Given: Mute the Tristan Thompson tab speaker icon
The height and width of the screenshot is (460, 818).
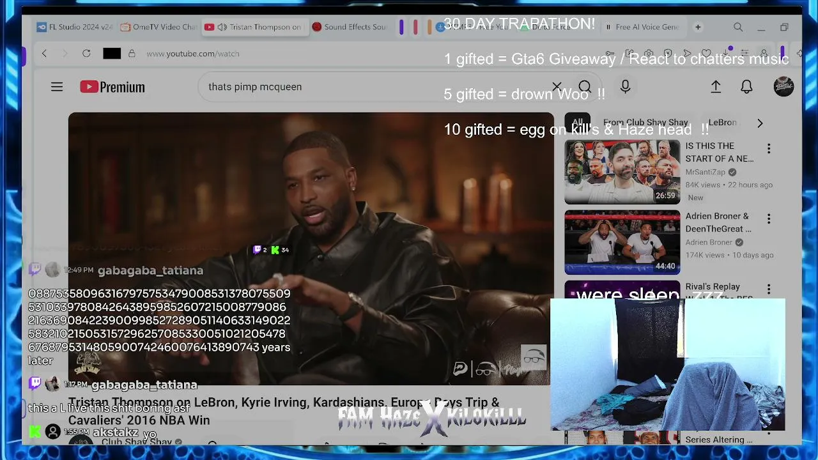Looking at the screenshot, I should point(222,27).
